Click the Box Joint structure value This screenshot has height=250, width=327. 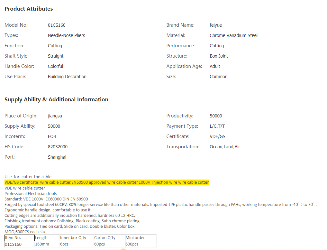pos(219,56)
